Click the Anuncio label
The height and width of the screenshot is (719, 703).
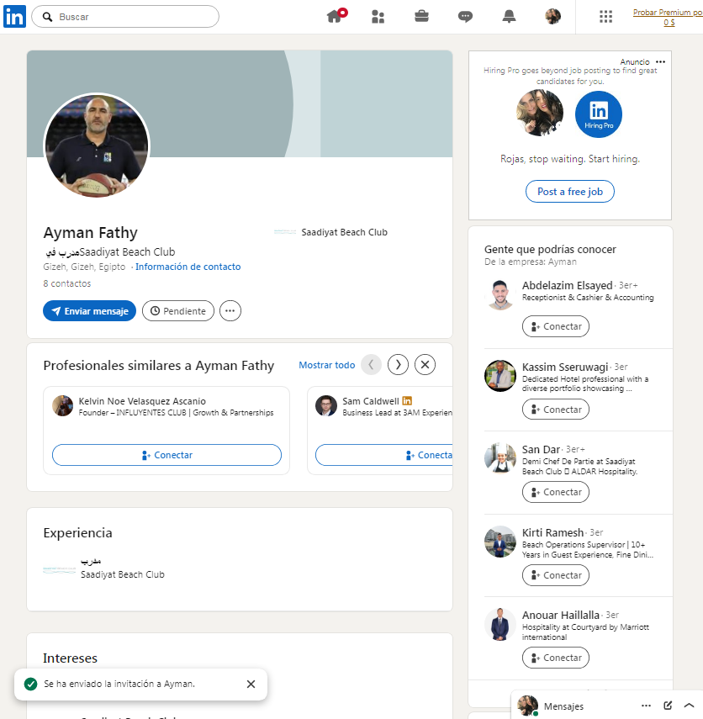click(x=635, y=61)
